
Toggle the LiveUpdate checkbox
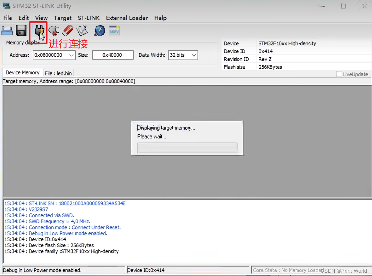tap(339, 74)
